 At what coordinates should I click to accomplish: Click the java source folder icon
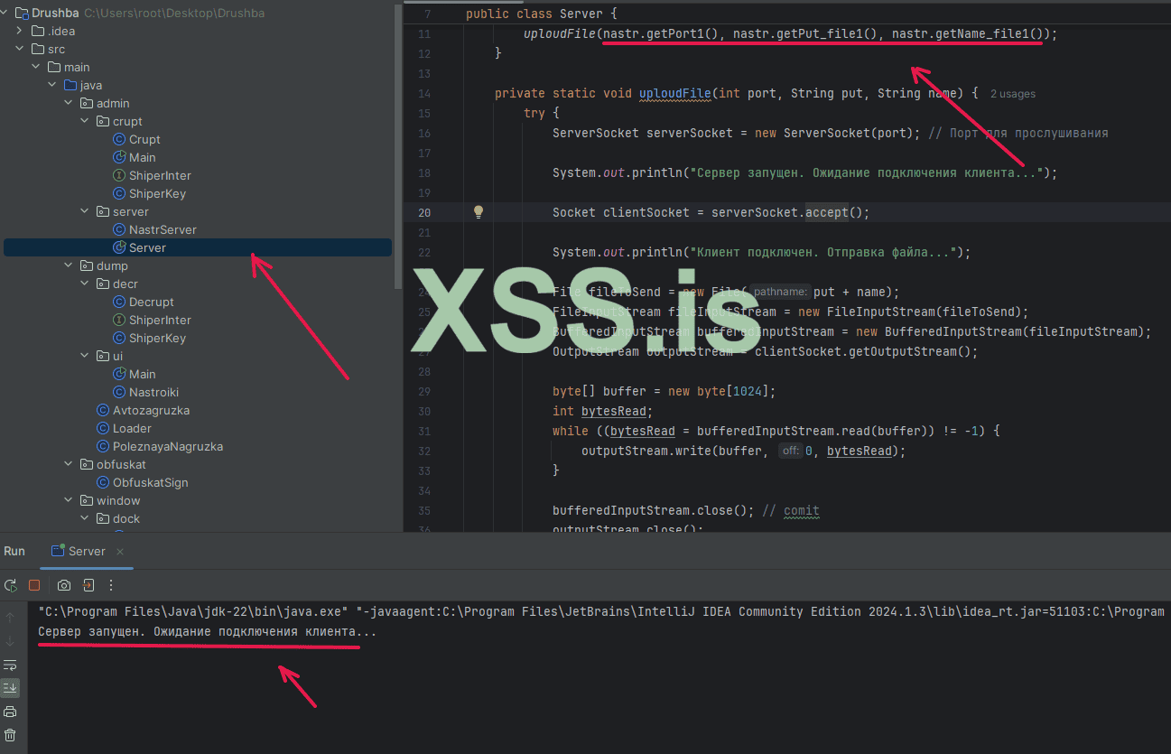pos(70,85)
